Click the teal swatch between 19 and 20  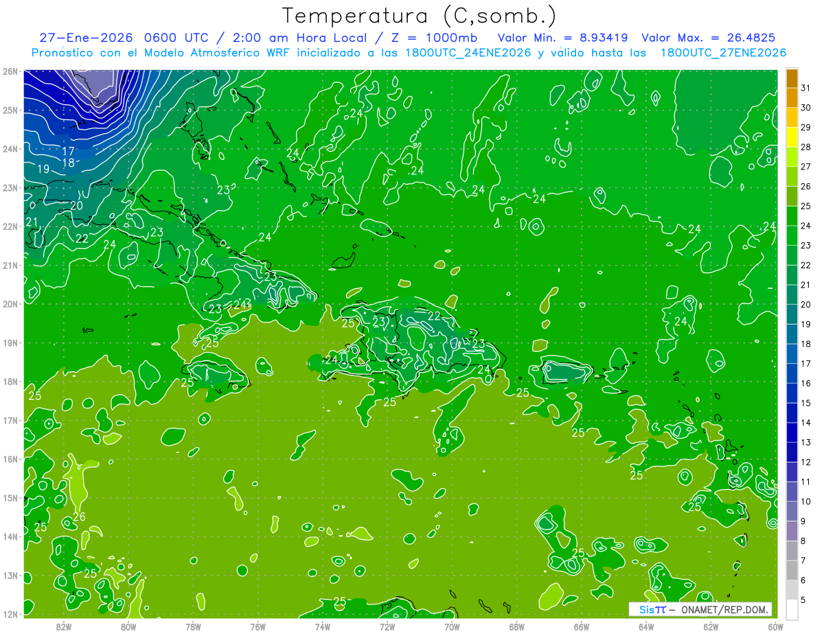(792, 314)
